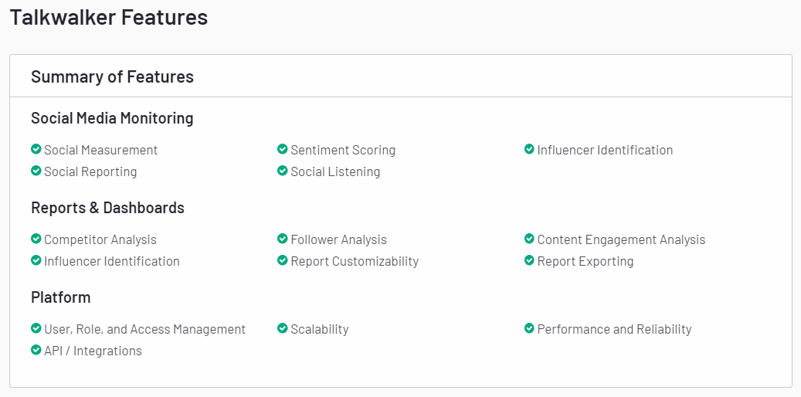Click User, Role, and Access Management
The image size is (801, 397).
(144, 329)
